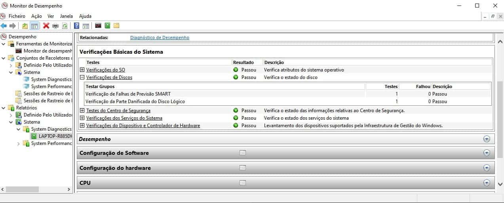Expand Testes do Centro de Segurança row
Viewport: 504px width, 203px height.
click(82, 111)
